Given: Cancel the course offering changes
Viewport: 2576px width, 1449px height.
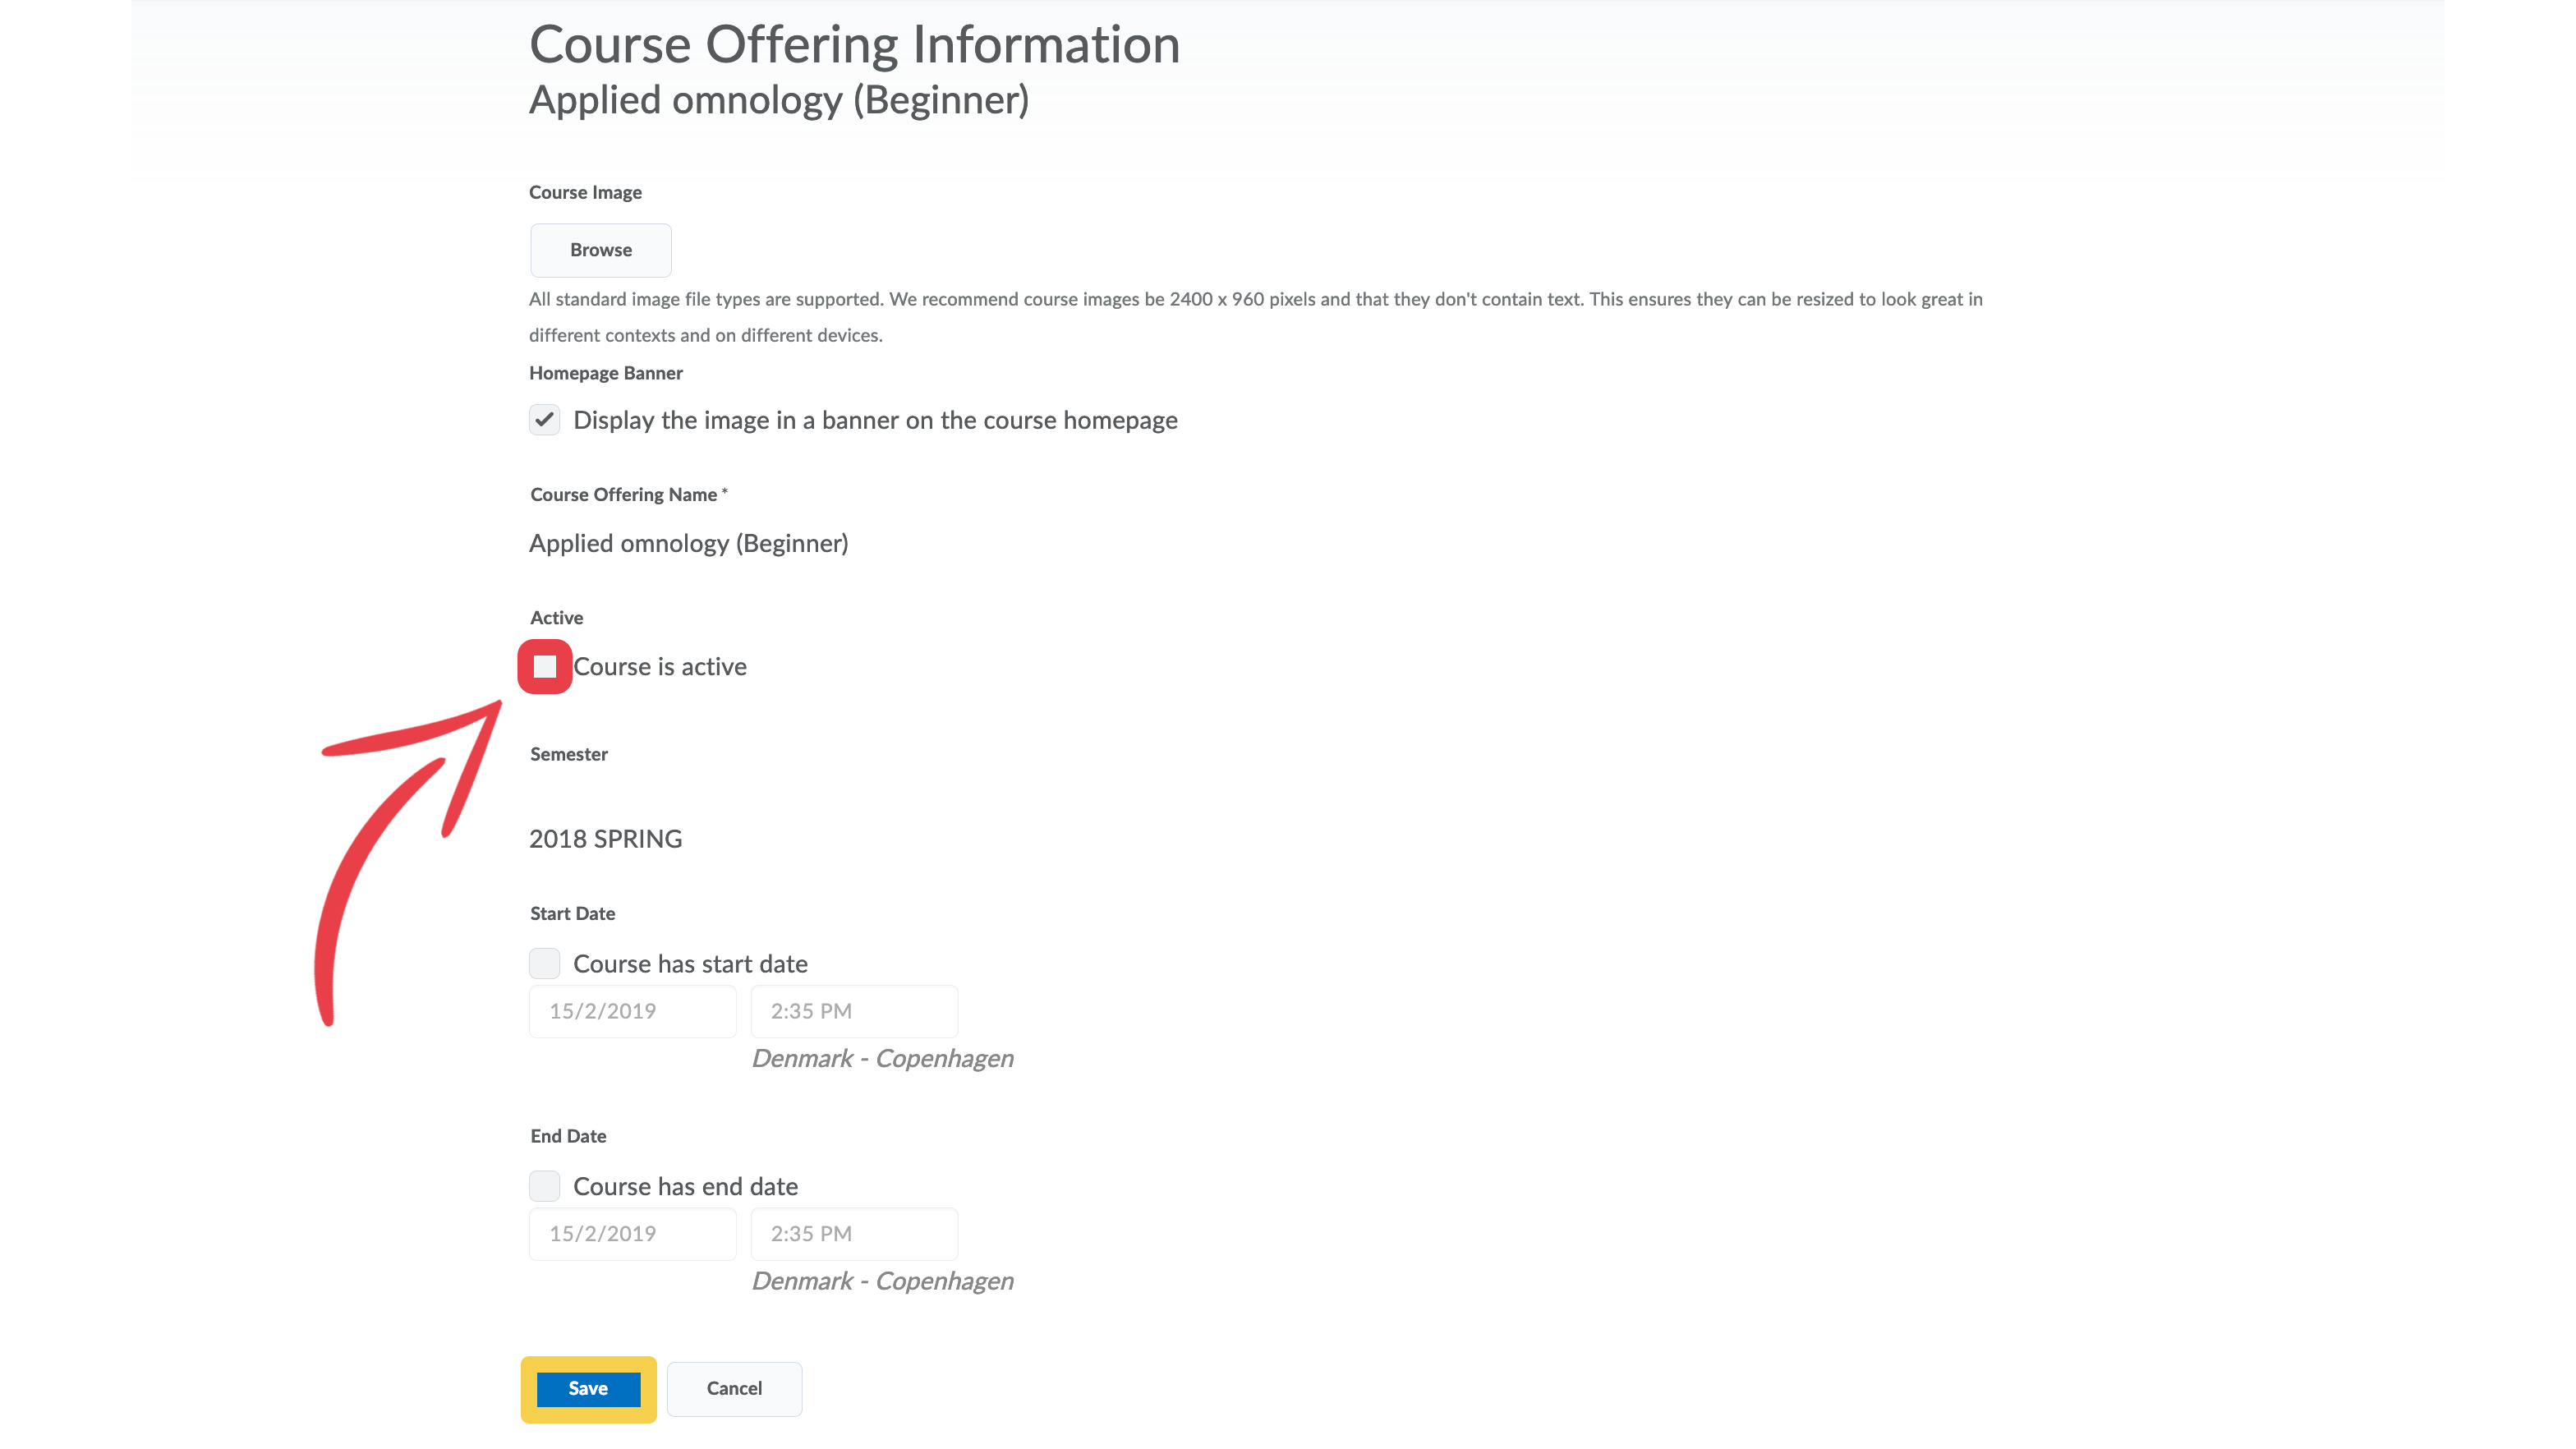Looking at the screenshot, I should [x=734, y=1389].
